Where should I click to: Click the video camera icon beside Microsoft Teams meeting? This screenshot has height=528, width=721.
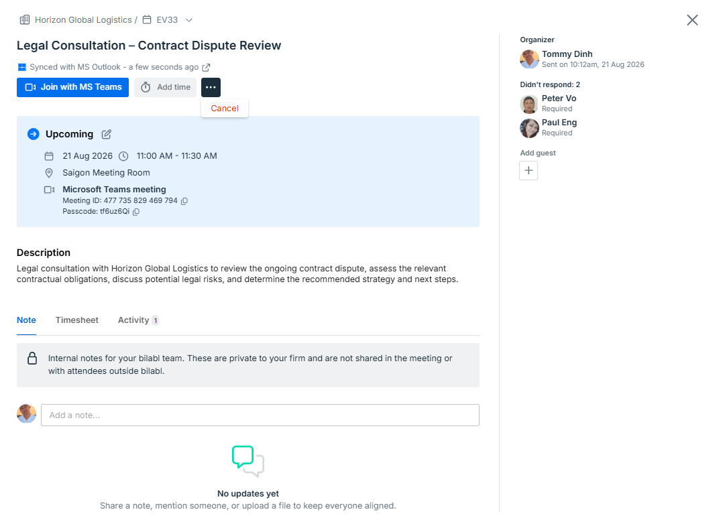(49, 190)
